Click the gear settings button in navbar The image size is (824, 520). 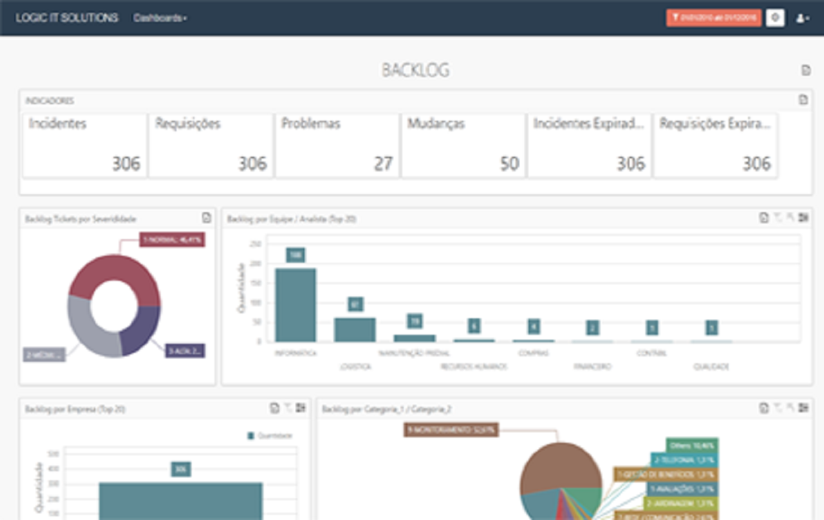coord(775,18)
